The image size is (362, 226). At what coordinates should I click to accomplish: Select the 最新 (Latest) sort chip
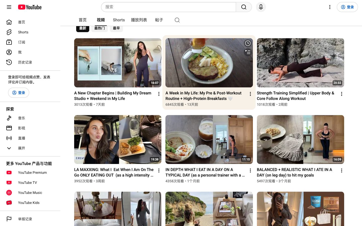[x=83, y=28]
